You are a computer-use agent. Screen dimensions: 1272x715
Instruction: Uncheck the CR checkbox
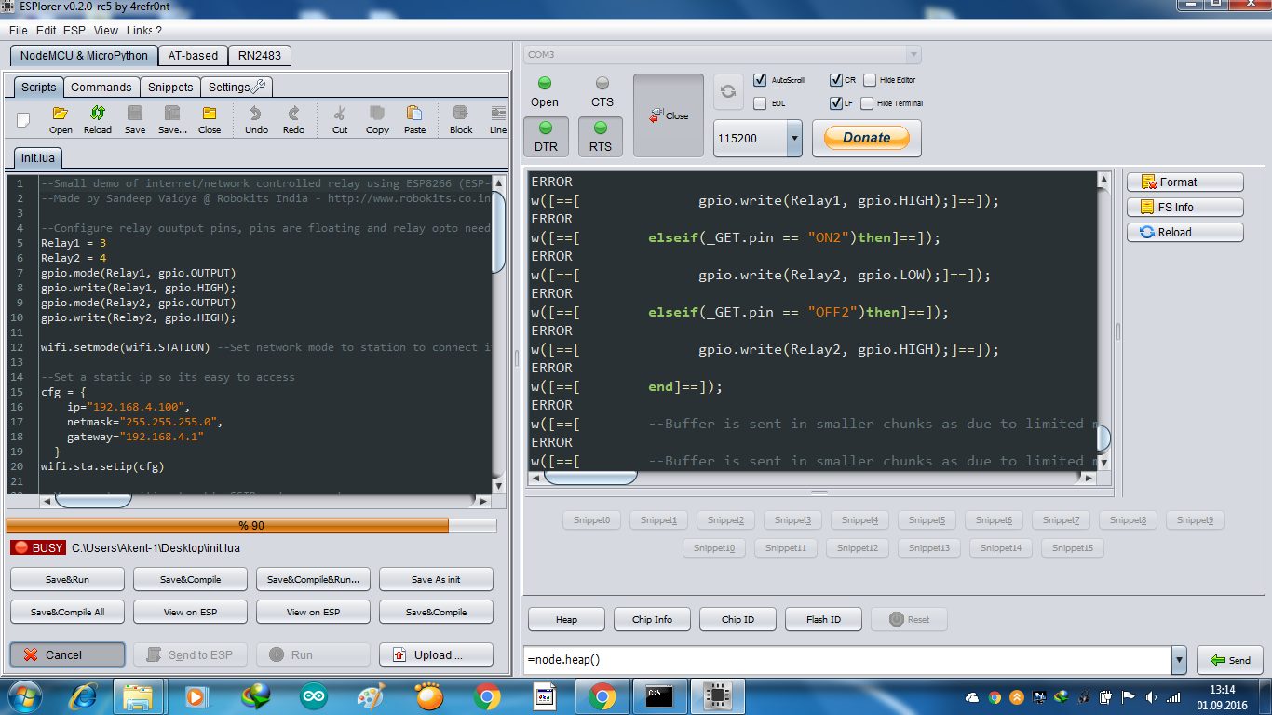click(836, 80)
